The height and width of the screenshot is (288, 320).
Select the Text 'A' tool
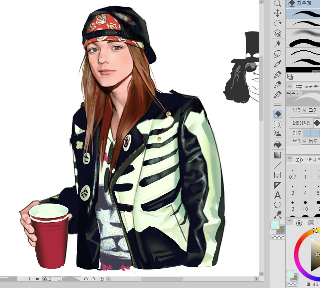(x=278, y=195)
